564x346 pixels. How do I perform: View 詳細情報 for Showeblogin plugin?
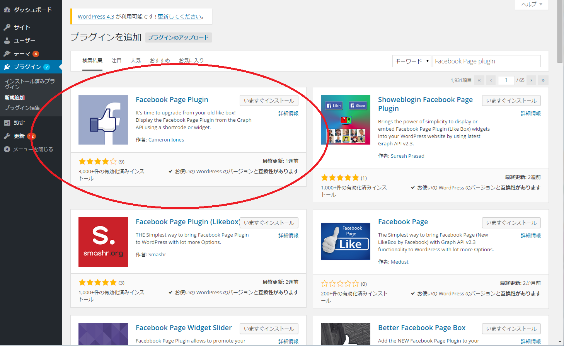tap(531, 113)
